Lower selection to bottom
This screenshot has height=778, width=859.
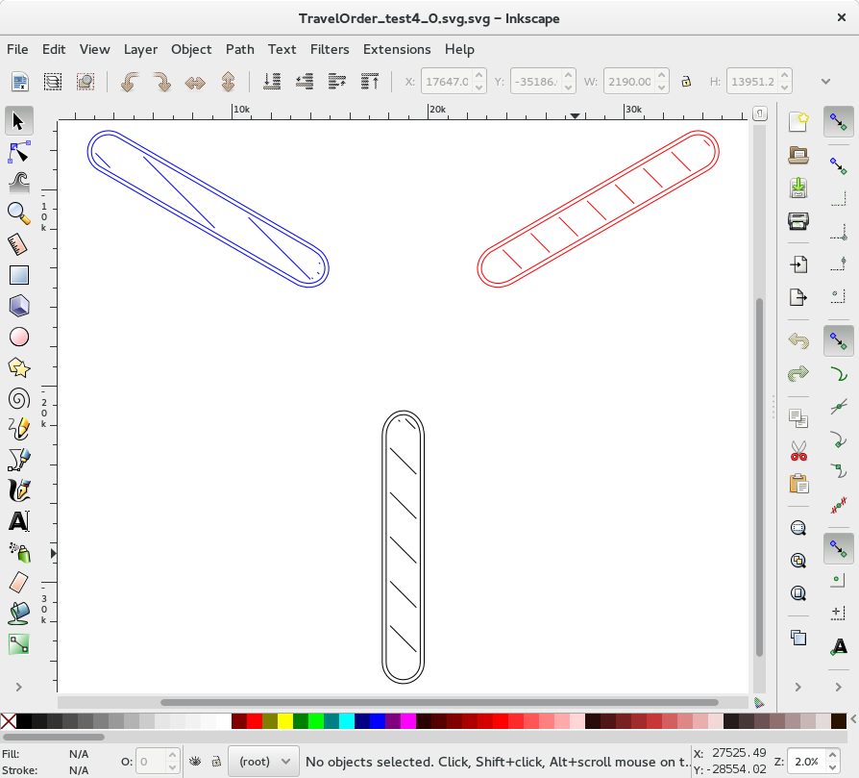click(x=272, y=82)
